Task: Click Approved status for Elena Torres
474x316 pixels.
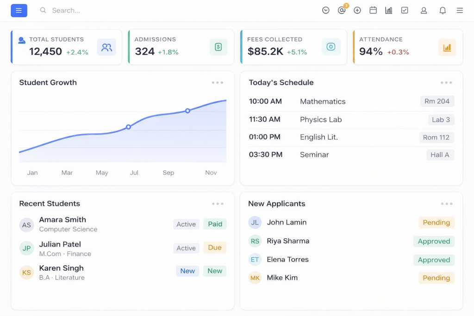Action: (x=434, y=260)
